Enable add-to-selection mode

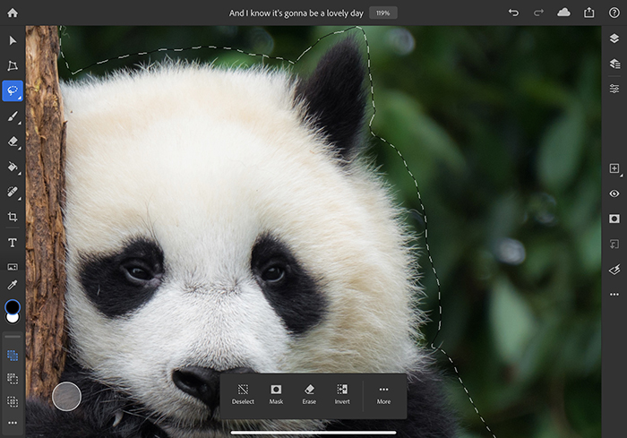13,356
